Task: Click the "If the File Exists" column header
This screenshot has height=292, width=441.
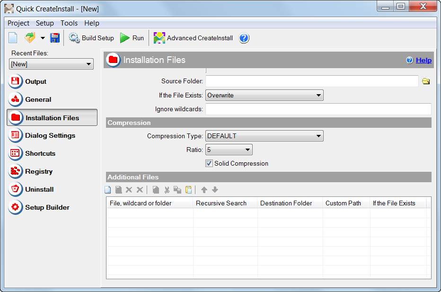Action: click(x=398, y=203)
